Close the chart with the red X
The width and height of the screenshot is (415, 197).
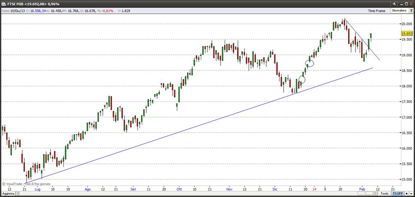point(411,4)
